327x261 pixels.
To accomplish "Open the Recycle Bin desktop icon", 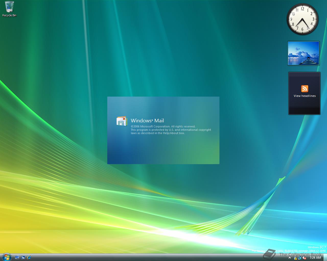I will click(x=9, y=9).
